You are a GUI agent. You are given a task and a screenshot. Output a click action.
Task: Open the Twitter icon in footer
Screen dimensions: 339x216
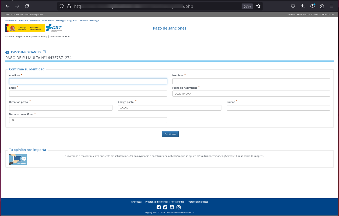pos(165,207)
